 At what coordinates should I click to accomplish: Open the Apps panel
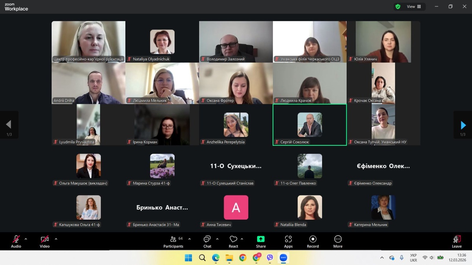coord(288,241)
